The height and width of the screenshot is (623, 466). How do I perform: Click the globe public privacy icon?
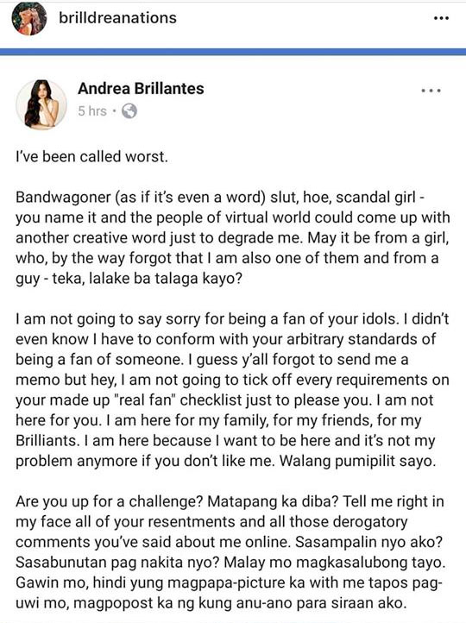click(129, 110)
